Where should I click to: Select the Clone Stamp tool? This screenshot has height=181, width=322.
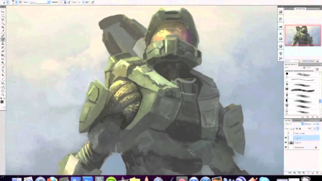coord(3,43)
